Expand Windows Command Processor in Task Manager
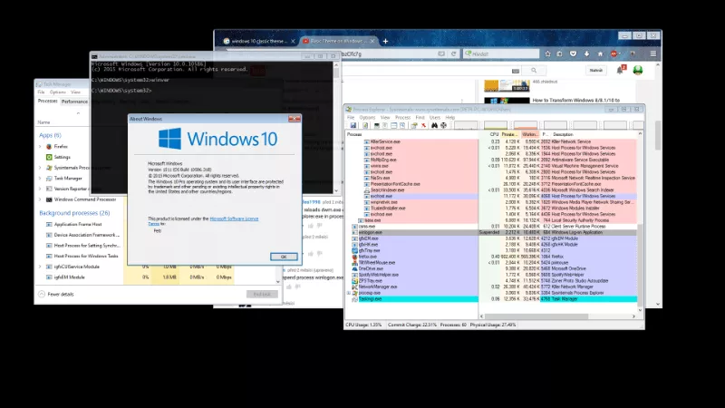This screenshot has width=725, height=408. (40, 199)
